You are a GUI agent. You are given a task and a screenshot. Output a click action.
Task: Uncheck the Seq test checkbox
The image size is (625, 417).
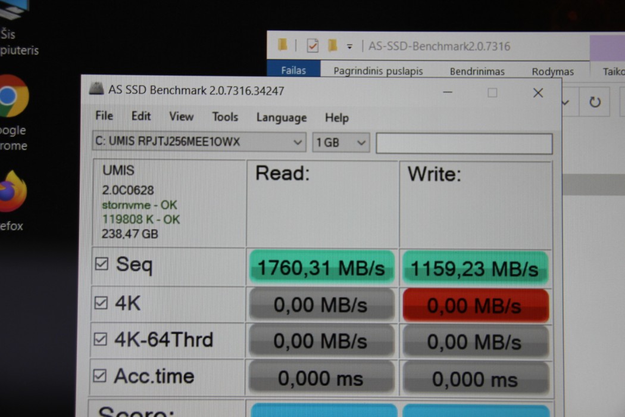click(x=102, y=263)
